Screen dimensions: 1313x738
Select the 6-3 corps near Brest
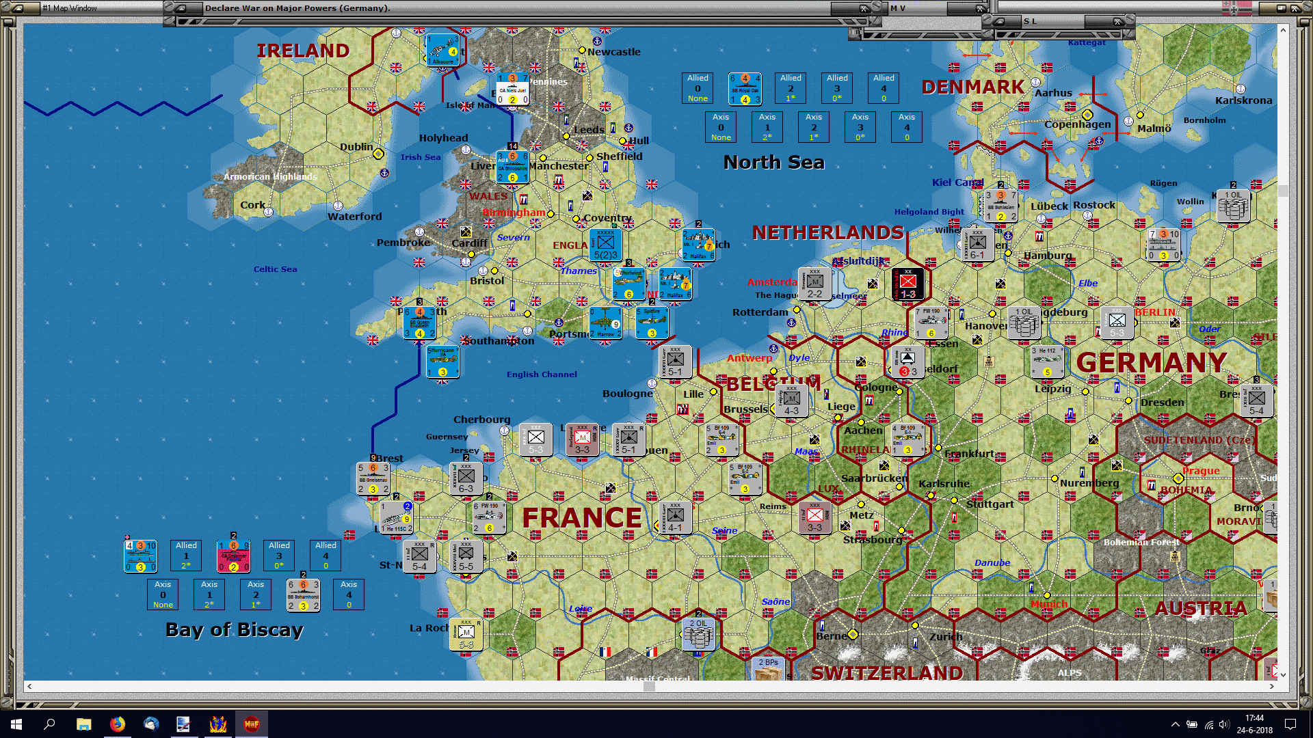(466, 478)
